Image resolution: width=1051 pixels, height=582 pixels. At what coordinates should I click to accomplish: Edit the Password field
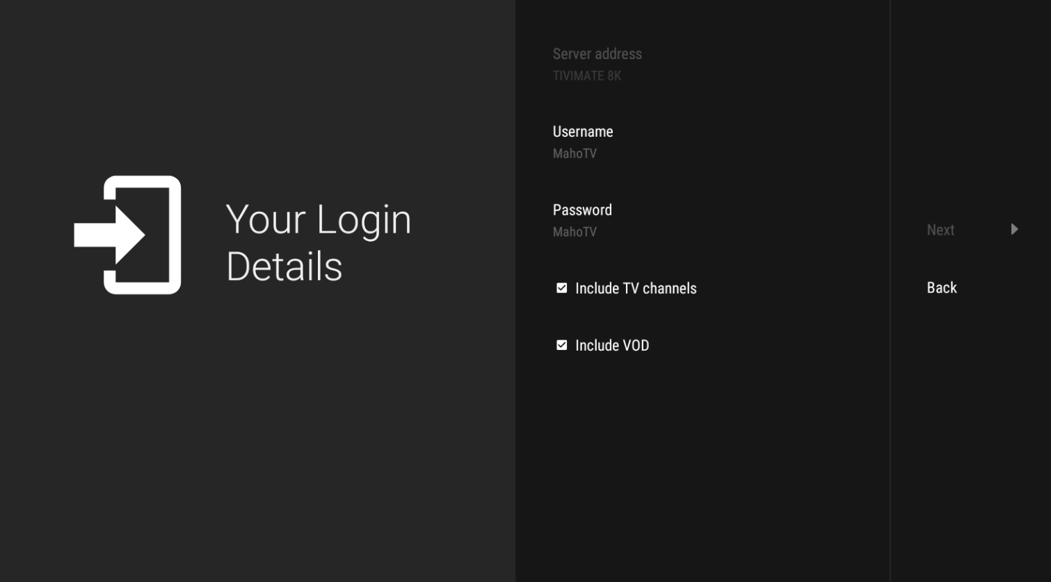581,210
